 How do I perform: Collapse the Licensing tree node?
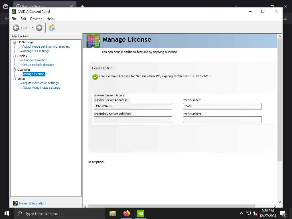pyautogui.click(x=14, y=70)
